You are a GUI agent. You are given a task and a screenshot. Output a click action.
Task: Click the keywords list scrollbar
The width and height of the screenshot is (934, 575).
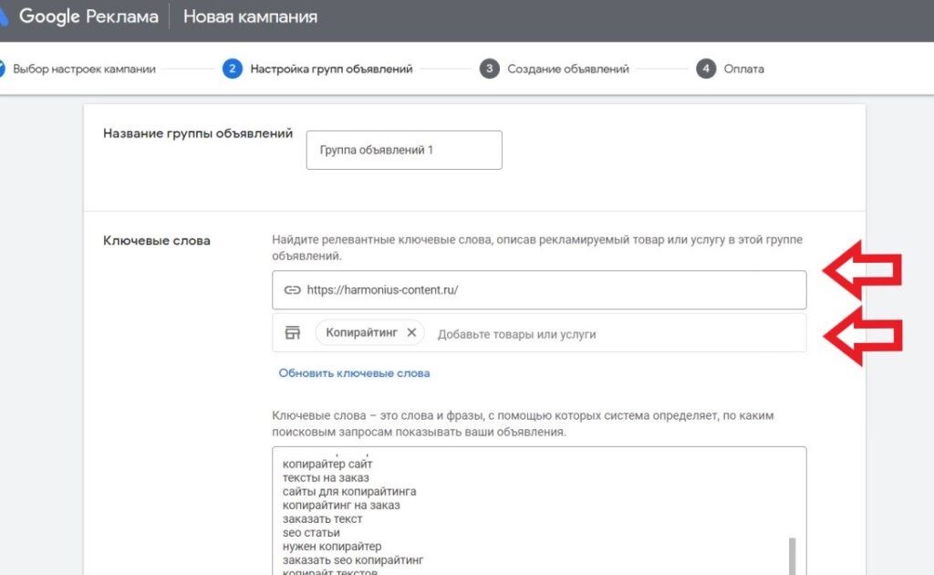791,552
